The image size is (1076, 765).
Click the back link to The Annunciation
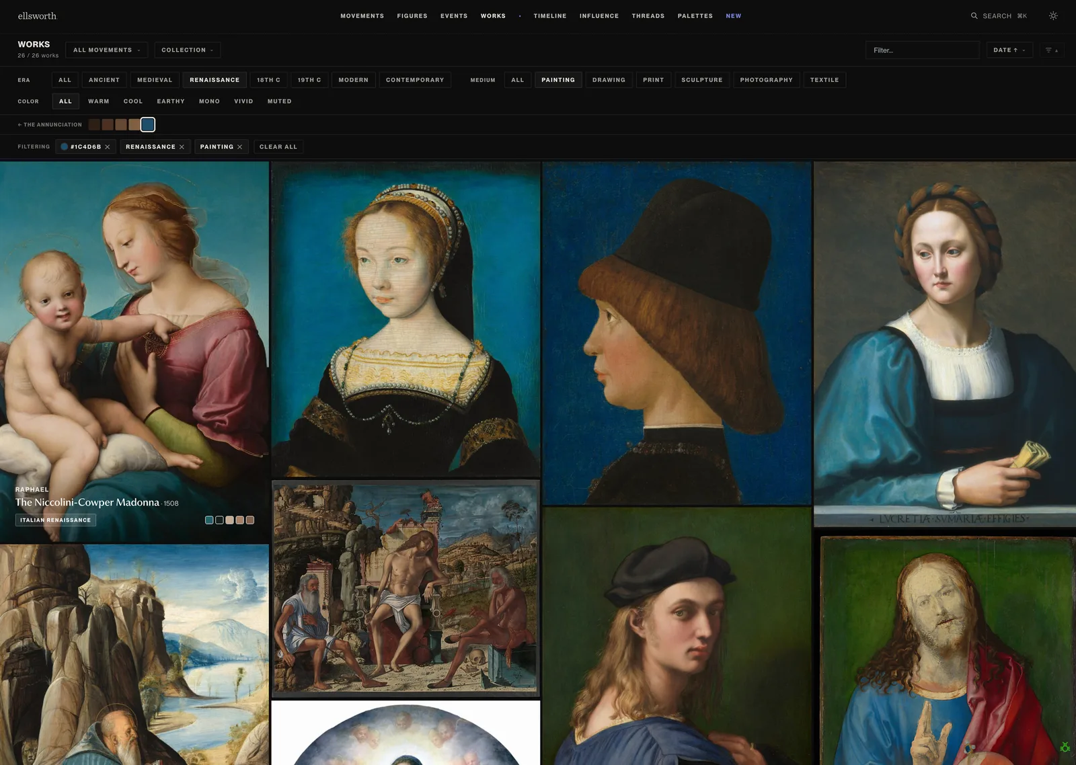click(50, 124)
